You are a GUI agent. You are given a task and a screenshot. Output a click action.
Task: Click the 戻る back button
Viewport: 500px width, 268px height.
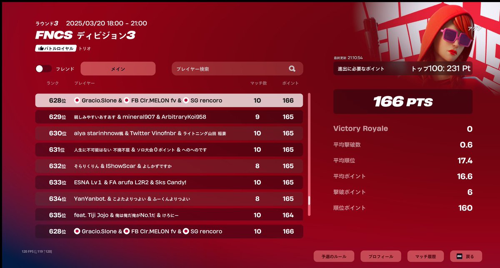(466, 257)
